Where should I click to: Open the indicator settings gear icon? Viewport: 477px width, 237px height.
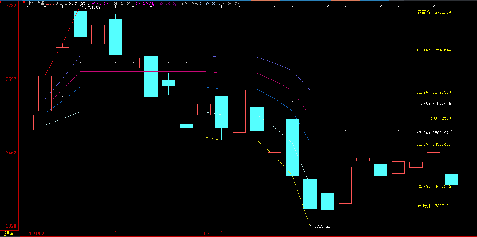24,2
